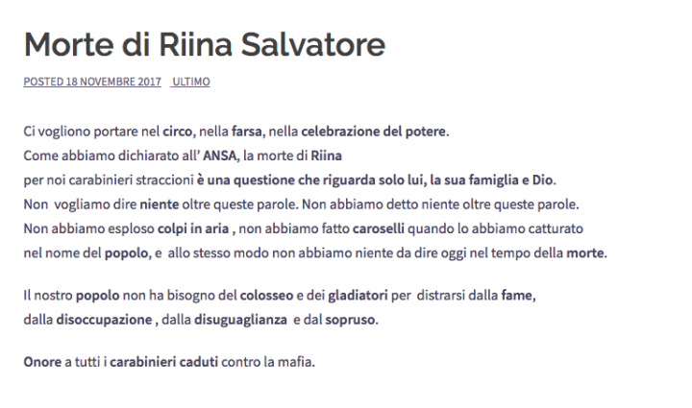Click the bold phrase carabinieri caduti
692x408 pixels.
(163, 362)
